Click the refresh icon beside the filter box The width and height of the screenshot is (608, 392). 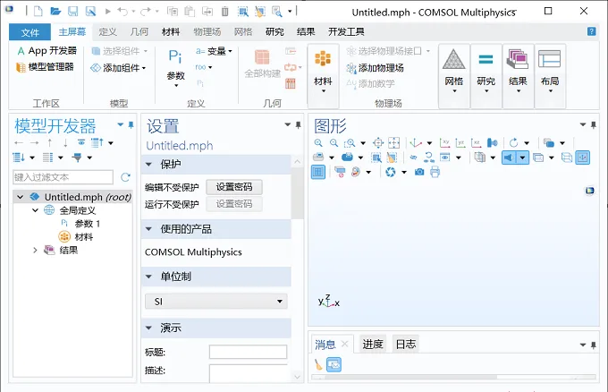point(125,177)
